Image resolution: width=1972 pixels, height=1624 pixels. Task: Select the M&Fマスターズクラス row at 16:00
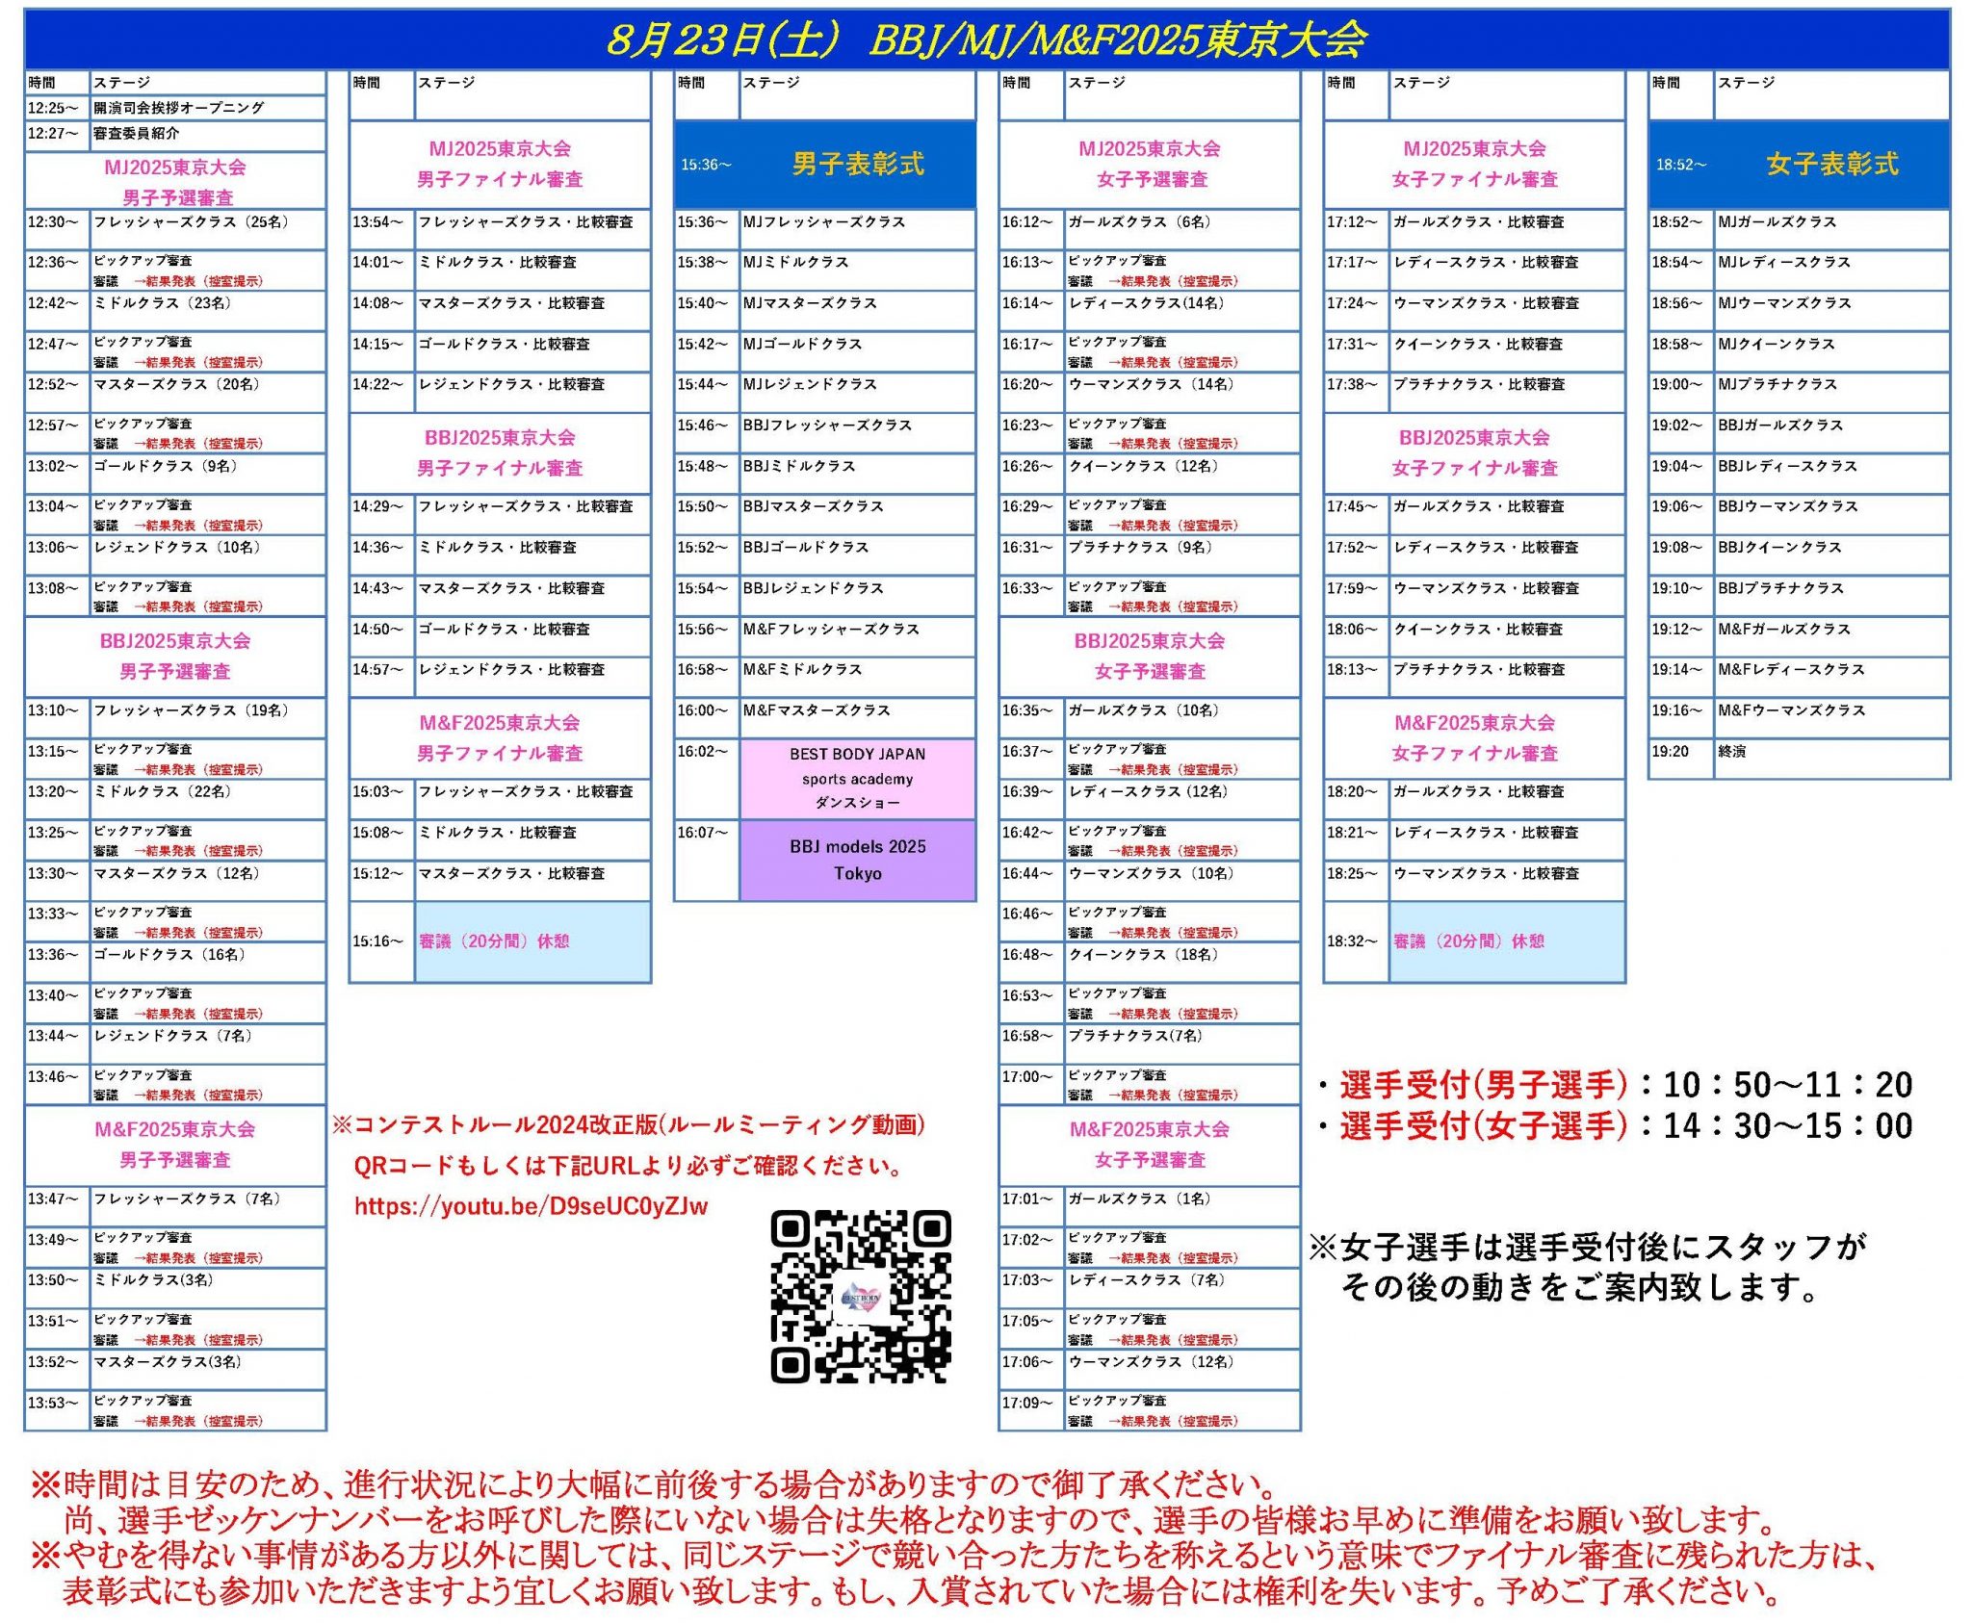coord(817,710)
